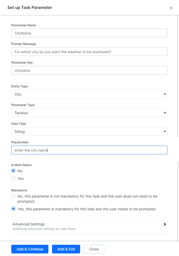Expand Advanced Settings chevron arrow
Image resolution: width=179 pixels, height=256 pixels.
tap(165, 224)
